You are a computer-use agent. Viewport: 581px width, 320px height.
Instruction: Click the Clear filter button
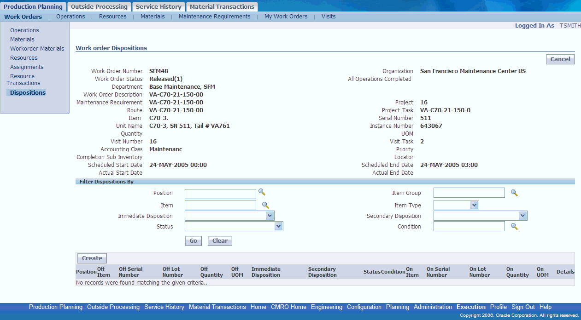220,241
